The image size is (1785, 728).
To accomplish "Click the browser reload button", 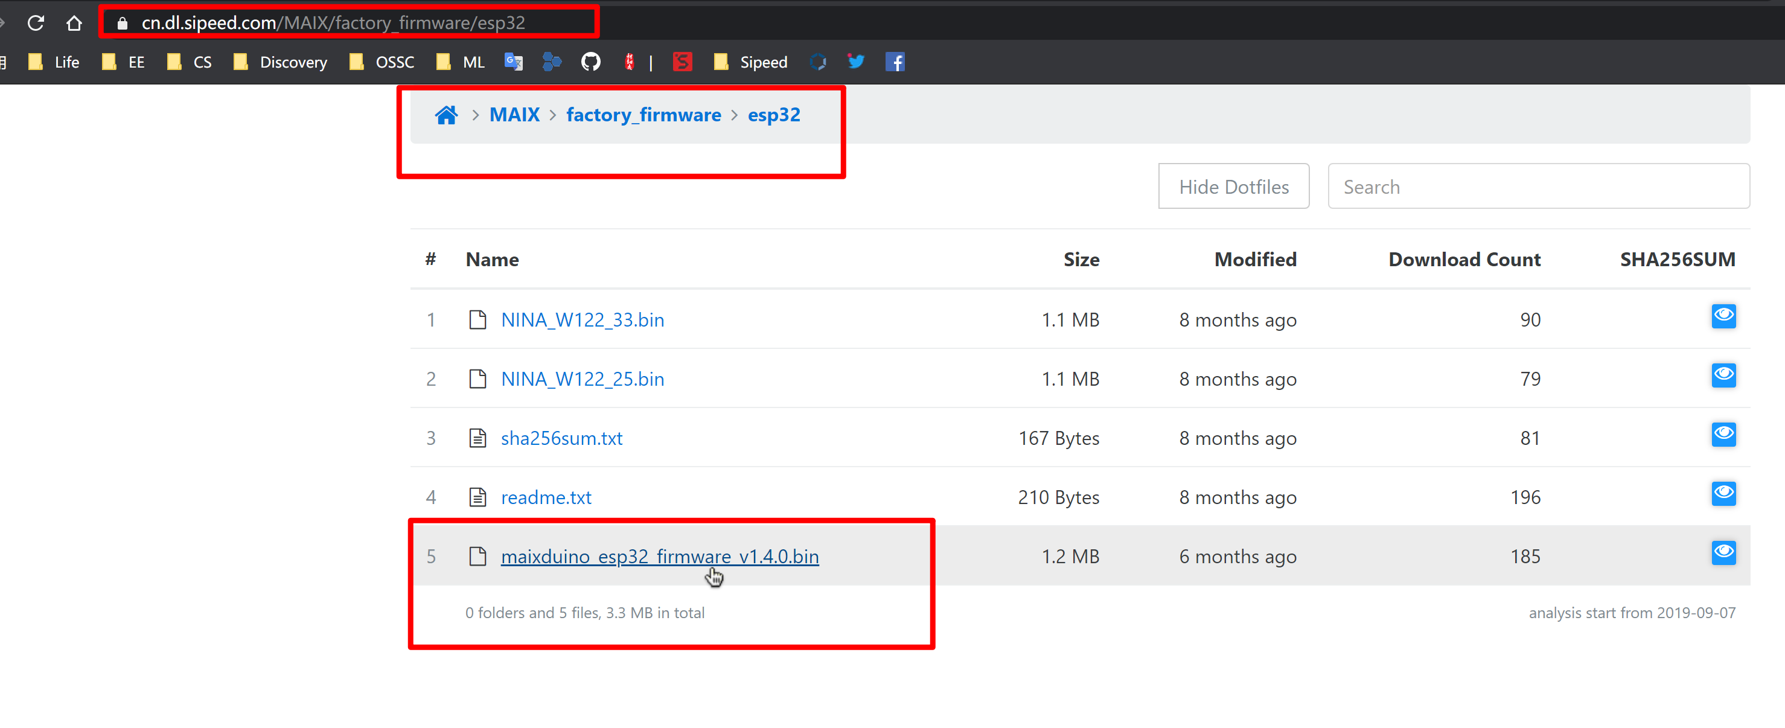I will coord(36,23).
